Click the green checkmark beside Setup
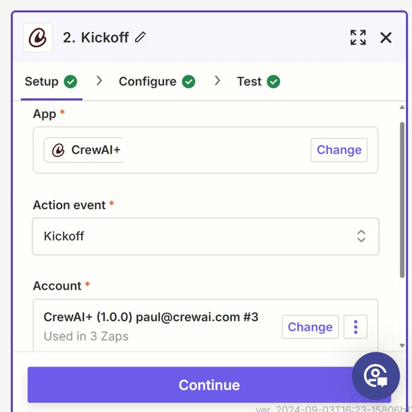 point(71,82)
